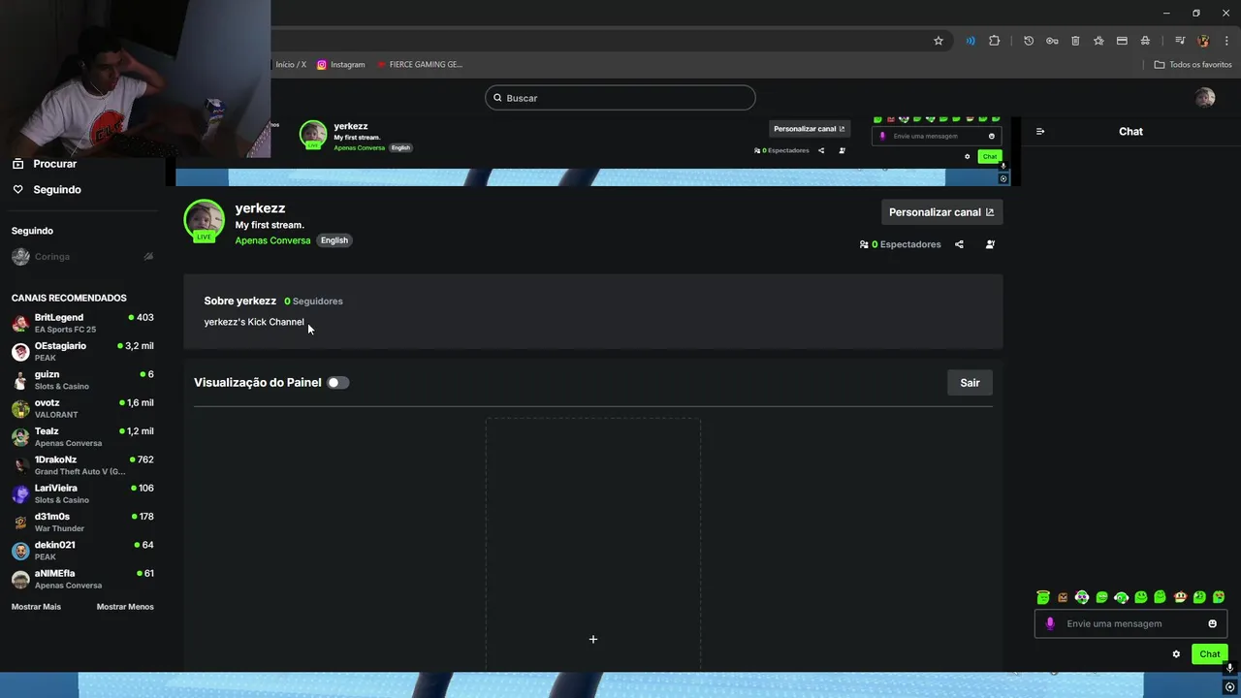
Task: Click the muted icon beside Coringa
Action: [x=148, y=257]
